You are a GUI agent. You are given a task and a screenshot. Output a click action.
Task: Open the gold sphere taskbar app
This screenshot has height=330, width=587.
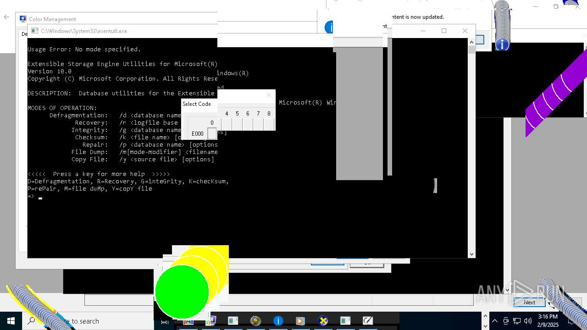pos(255,321)
